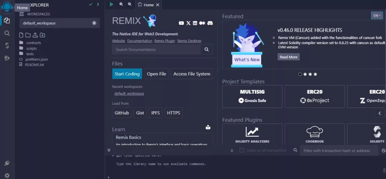Image resolution: width=386 pixels, height=179 pixels.
Task: Open the Remix Plugin link
Action: (165, 41)
